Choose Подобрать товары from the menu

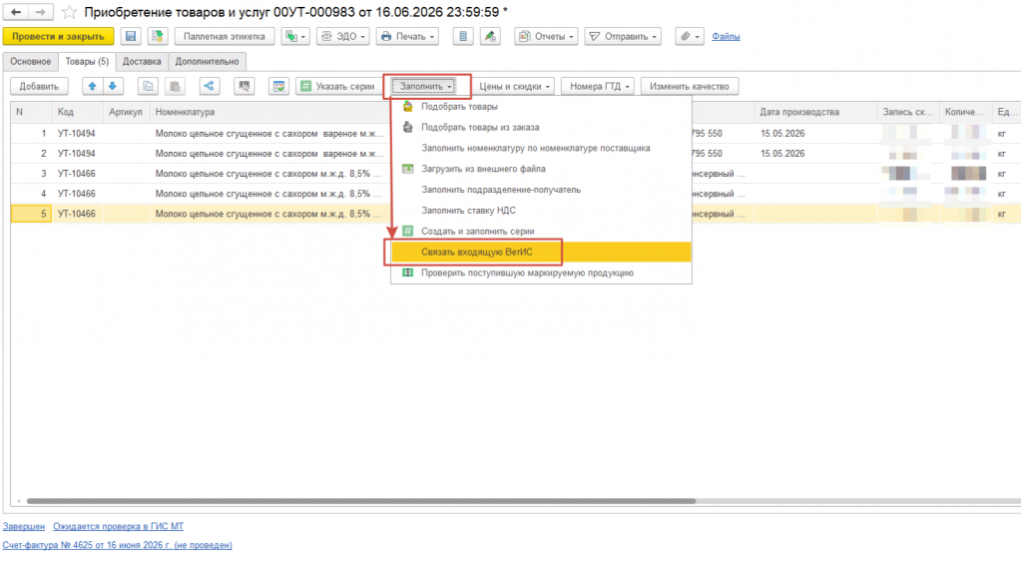[x=541, y=106]
